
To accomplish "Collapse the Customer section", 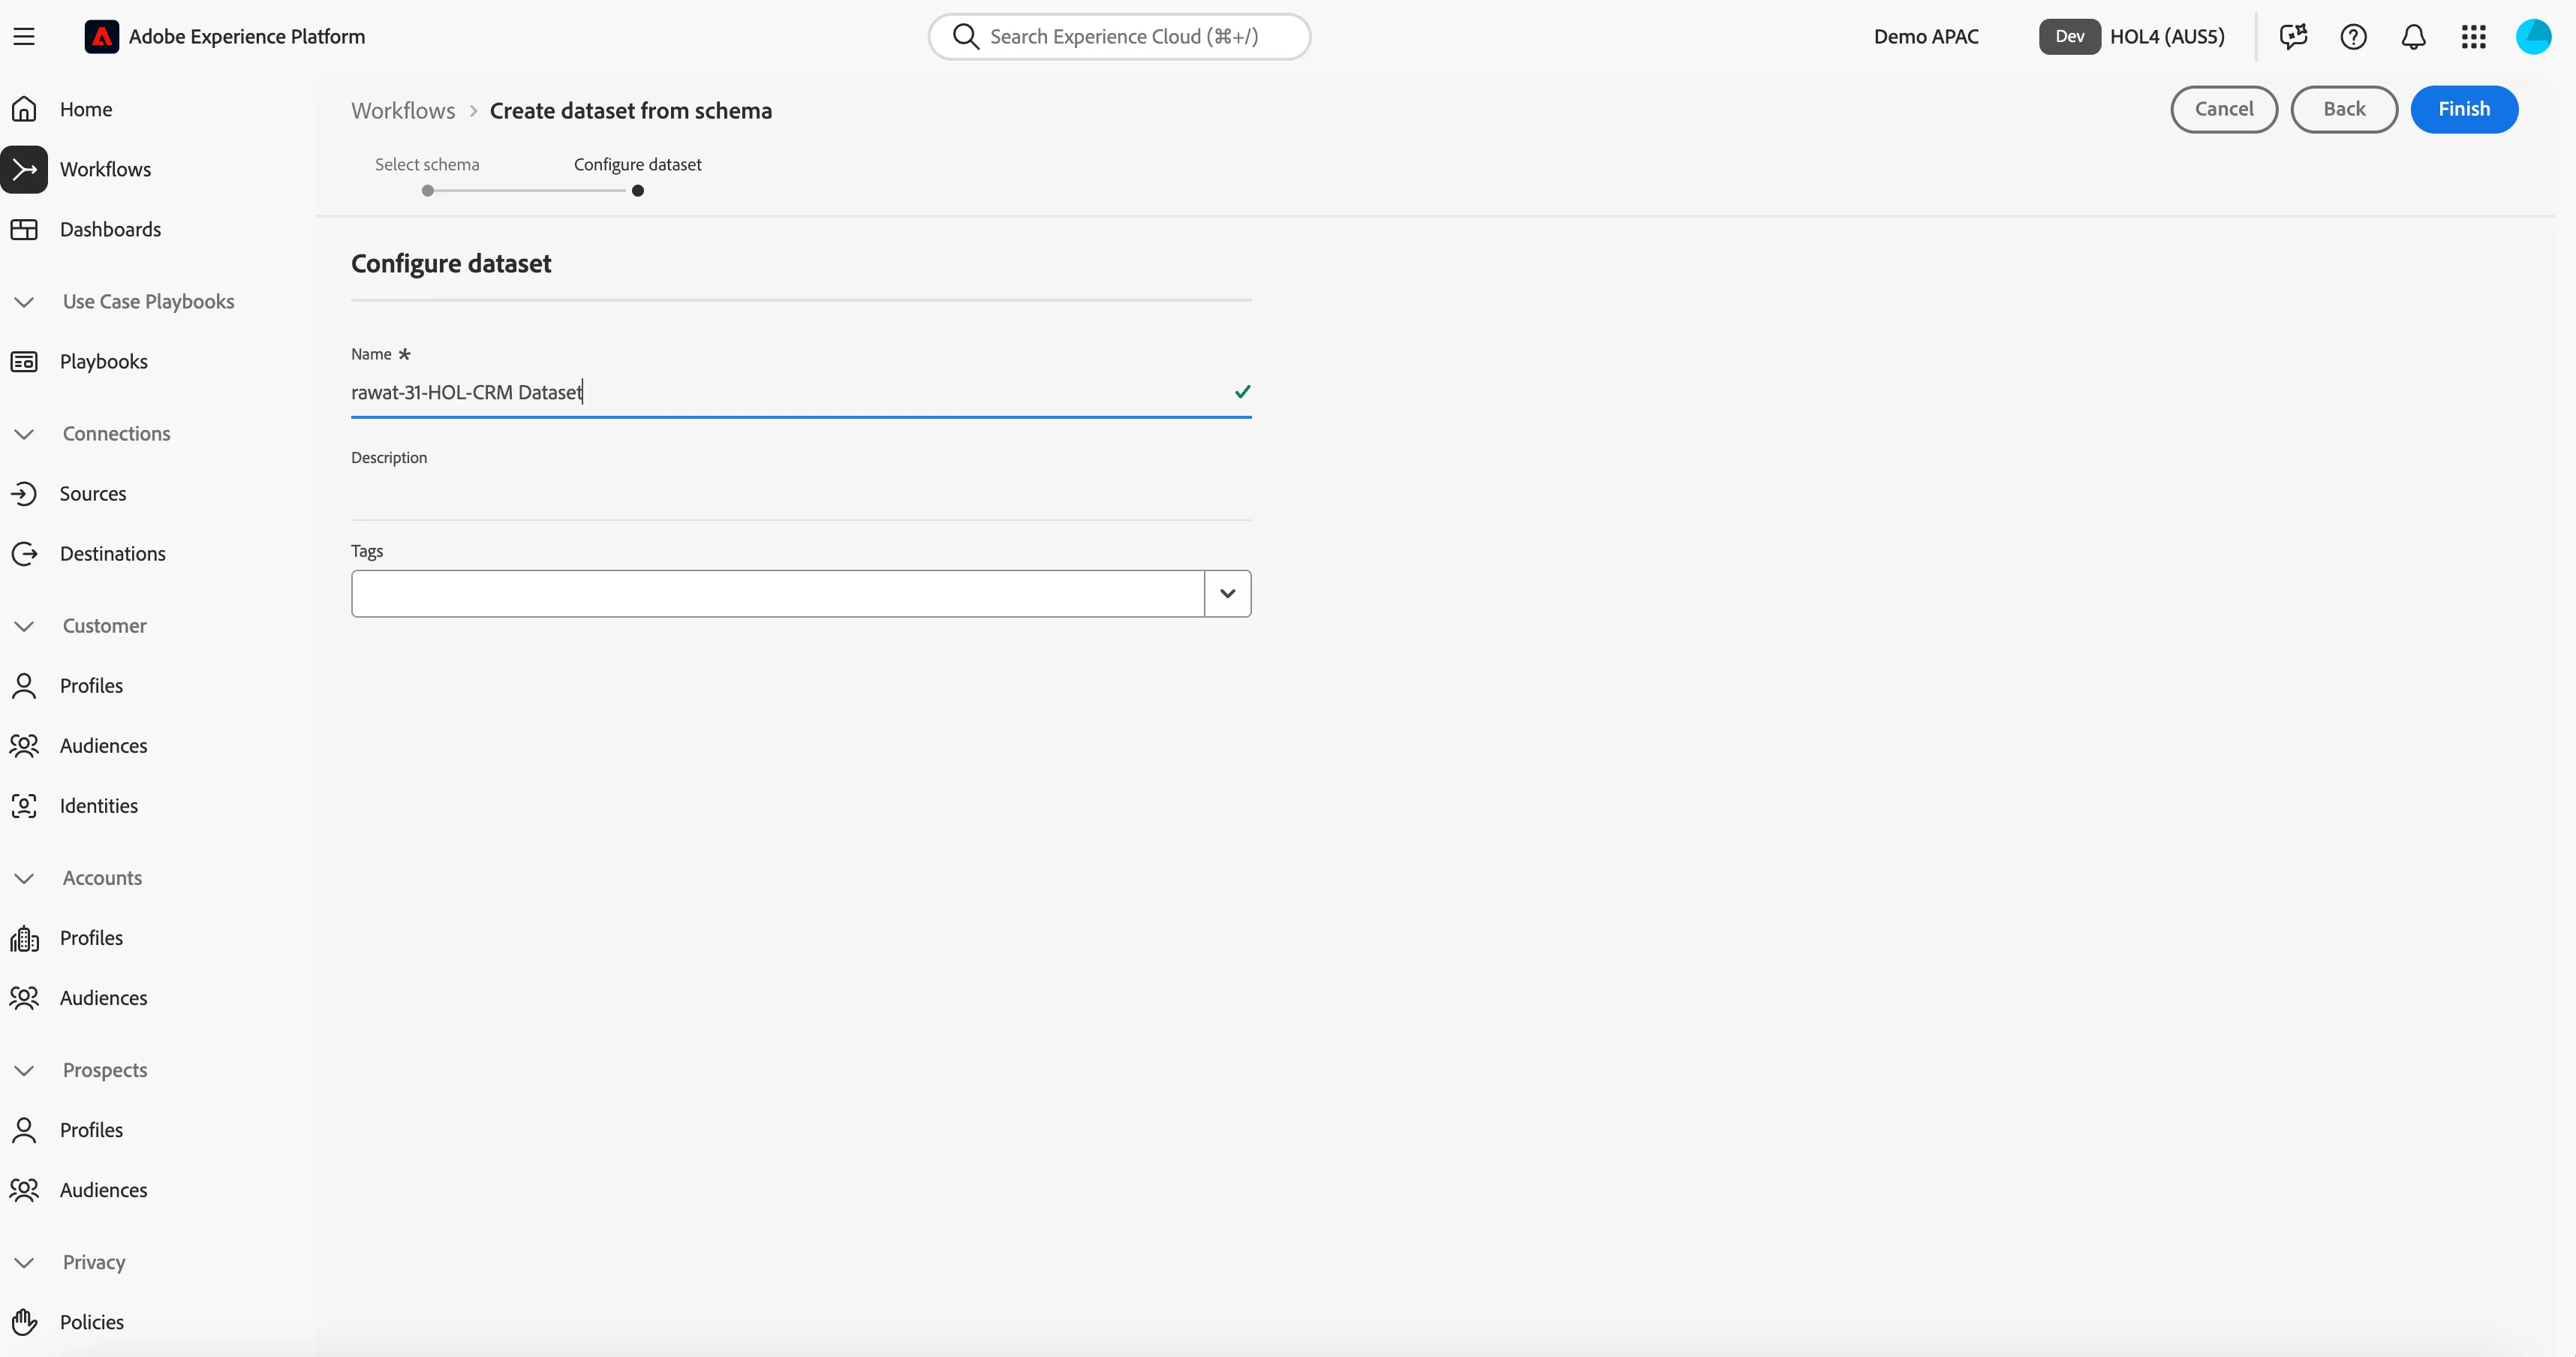I will coord(24,625).
